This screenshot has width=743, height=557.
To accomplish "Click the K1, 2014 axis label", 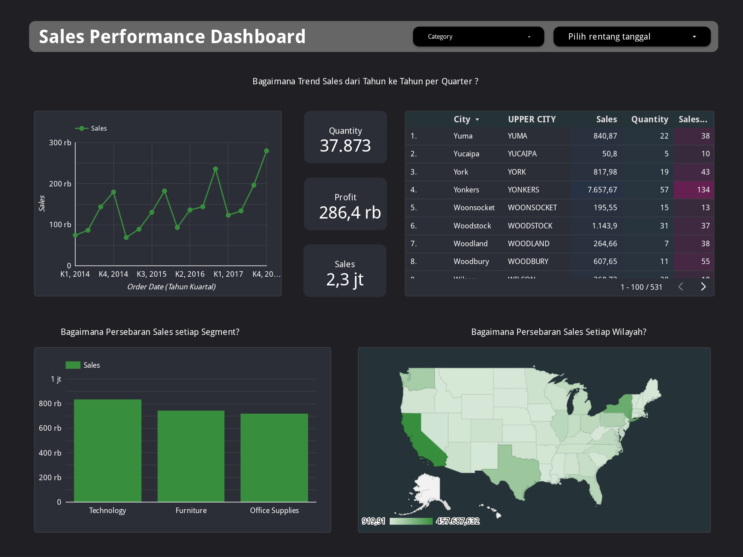I will click(75, 274).
